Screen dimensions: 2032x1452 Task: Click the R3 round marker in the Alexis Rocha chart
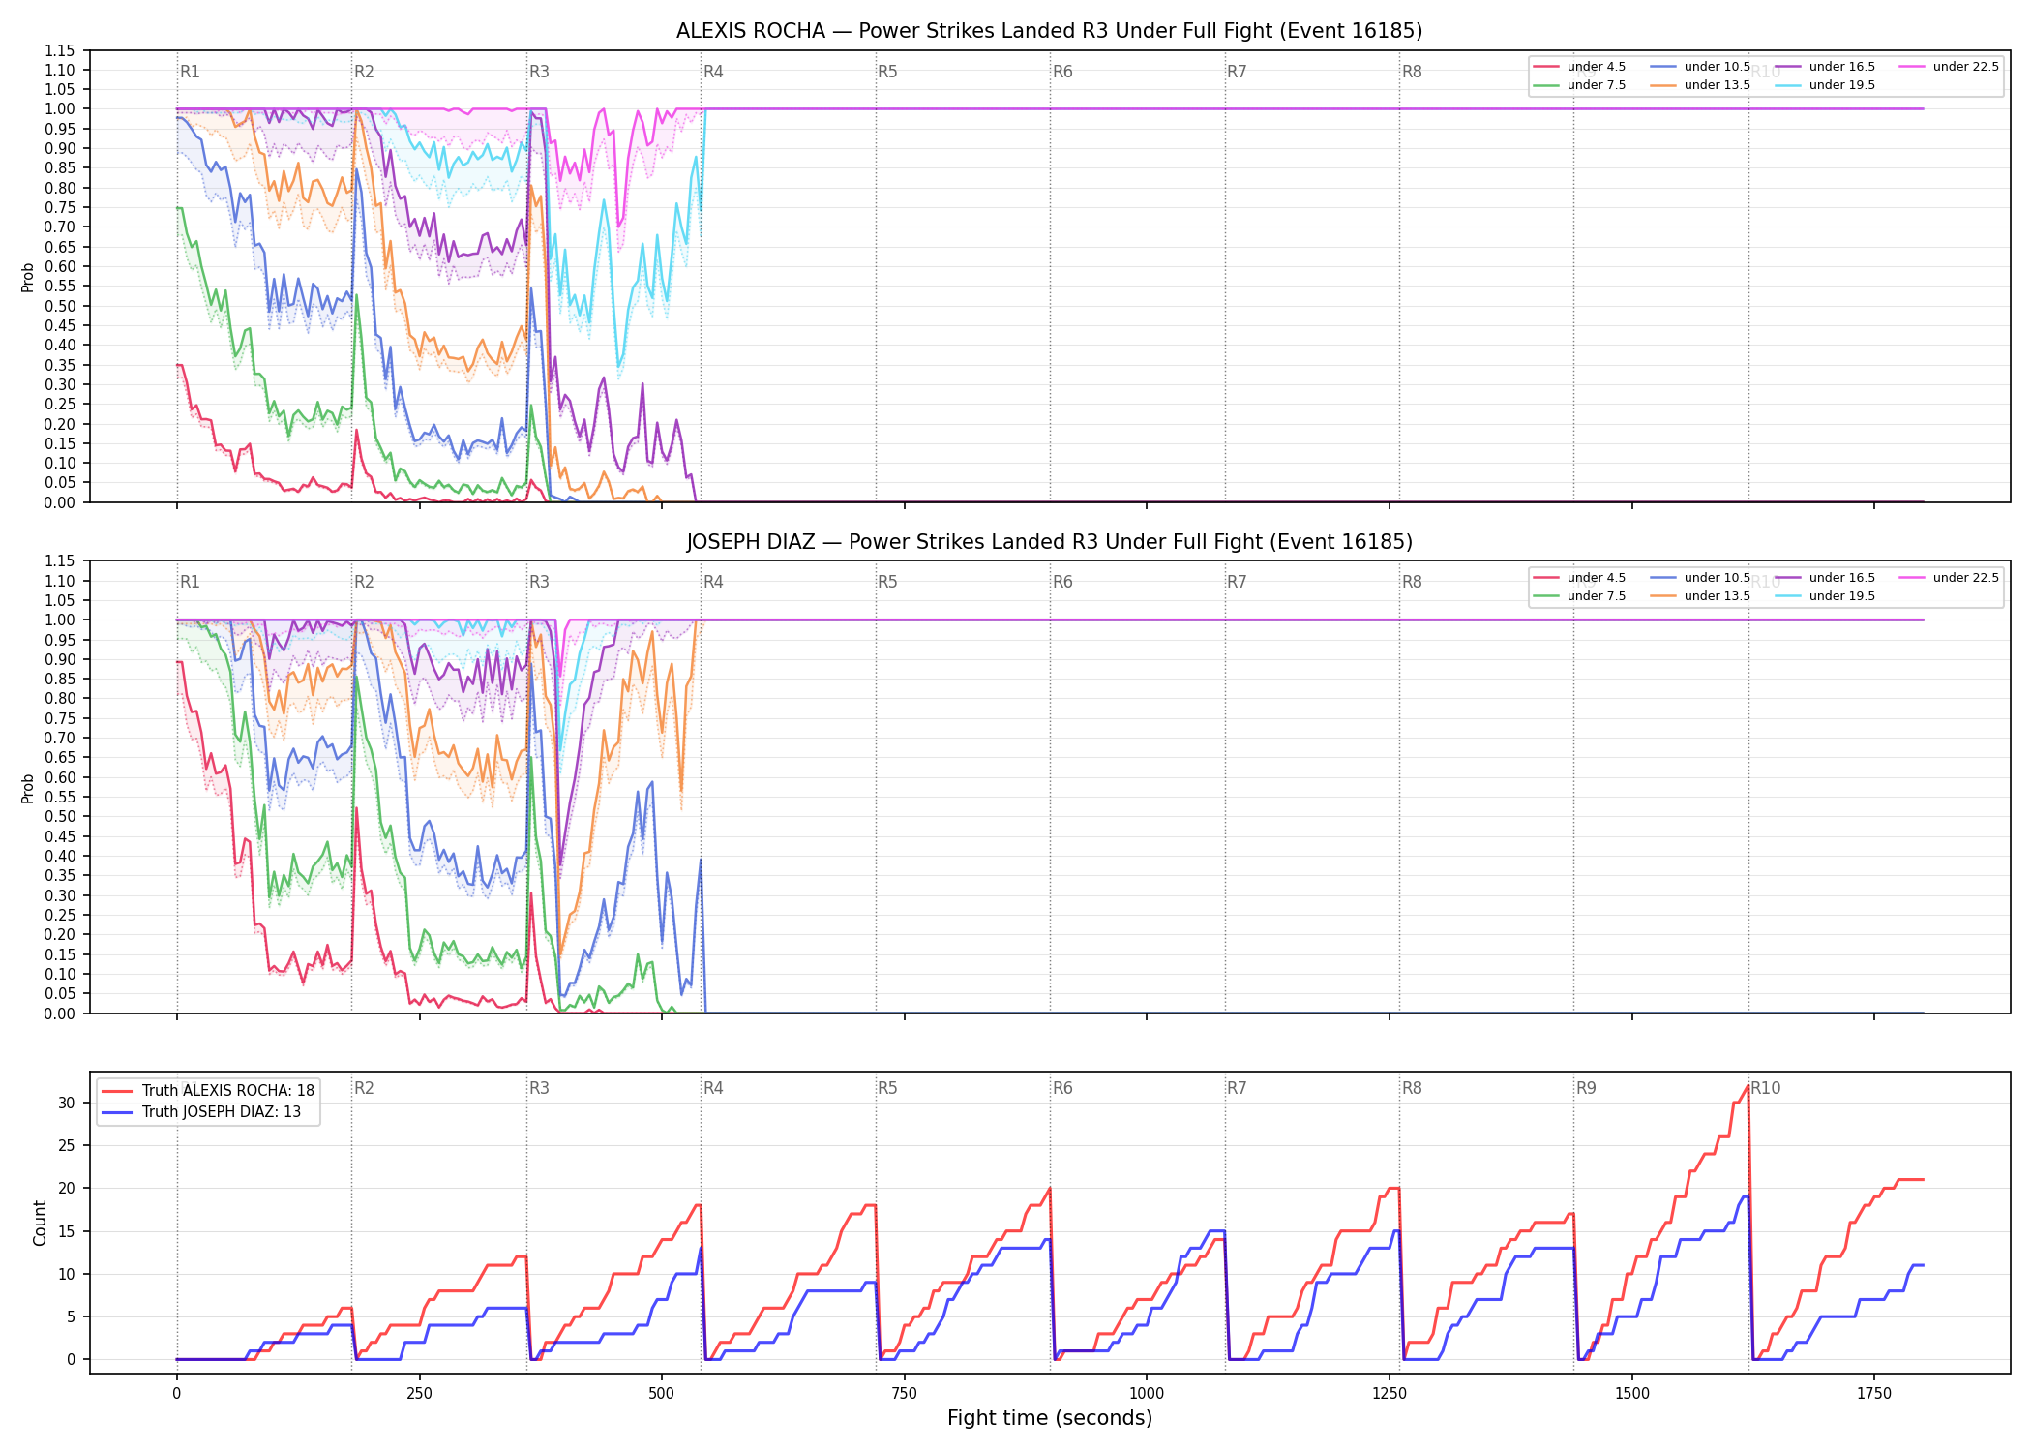tap(539, 72)
